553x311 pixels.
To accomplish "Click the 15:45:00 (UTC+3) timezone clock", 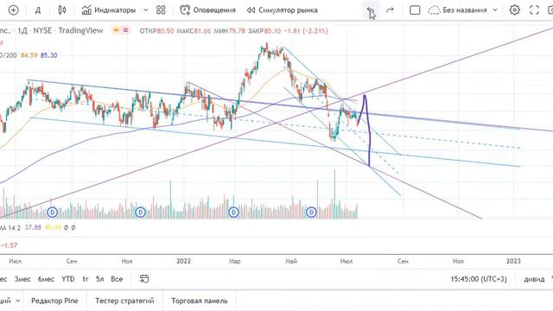I will click(479, 279).
